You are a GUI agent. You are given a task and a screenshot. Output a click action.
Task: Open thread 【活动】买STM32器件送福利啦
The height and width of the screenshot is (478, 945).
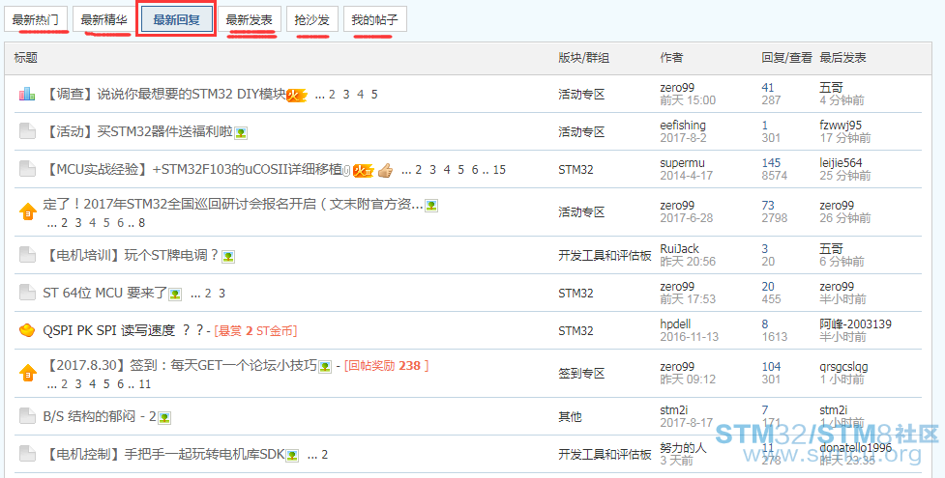(138, 132)
